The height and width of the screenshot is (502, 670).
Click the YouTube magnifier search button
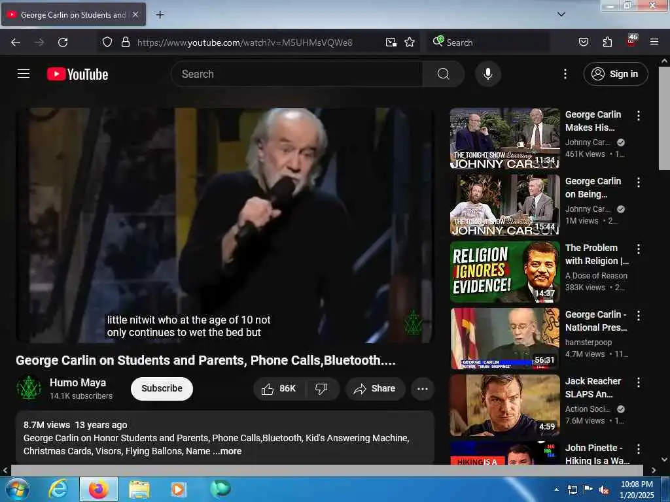tap(444, 75)
